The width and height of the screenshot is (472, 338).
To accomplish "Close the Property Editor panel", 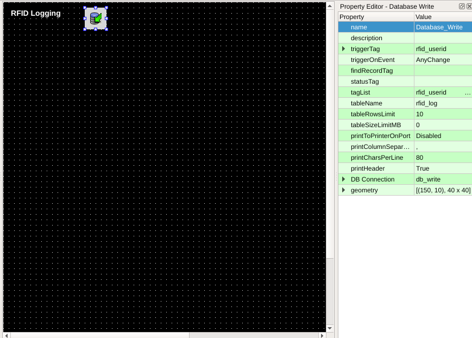I will [x=469, y=6].
